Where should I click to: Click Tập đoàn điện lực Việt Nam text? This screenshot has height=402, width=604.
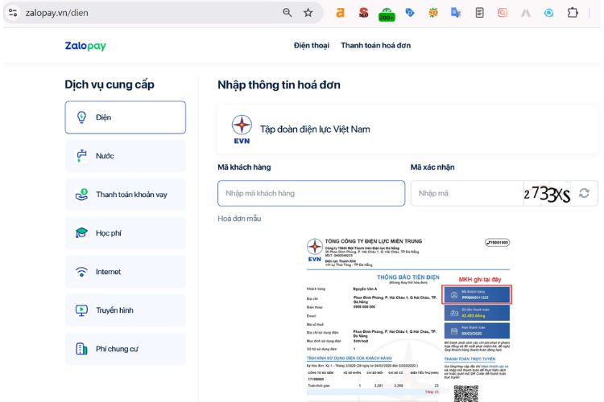(315, 129)
